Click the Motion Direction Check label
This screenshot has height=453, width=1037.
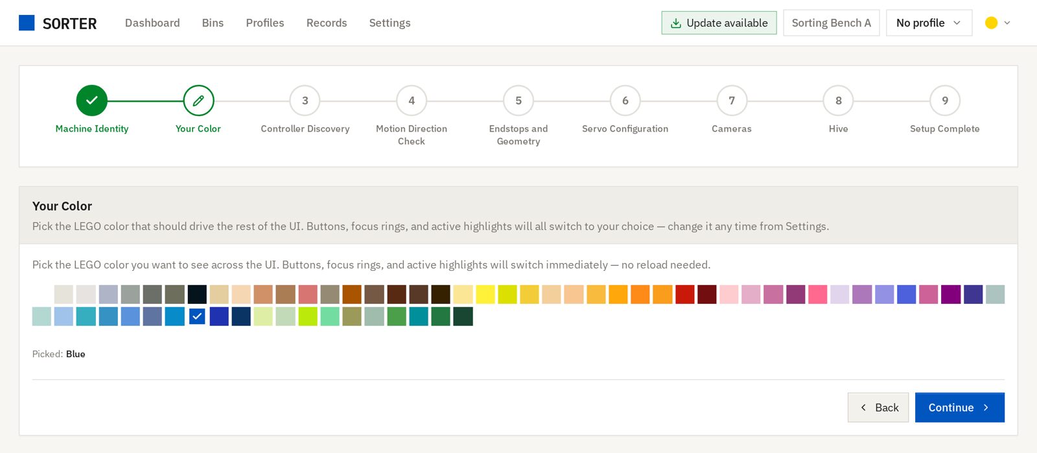click(x=412, y=135)
